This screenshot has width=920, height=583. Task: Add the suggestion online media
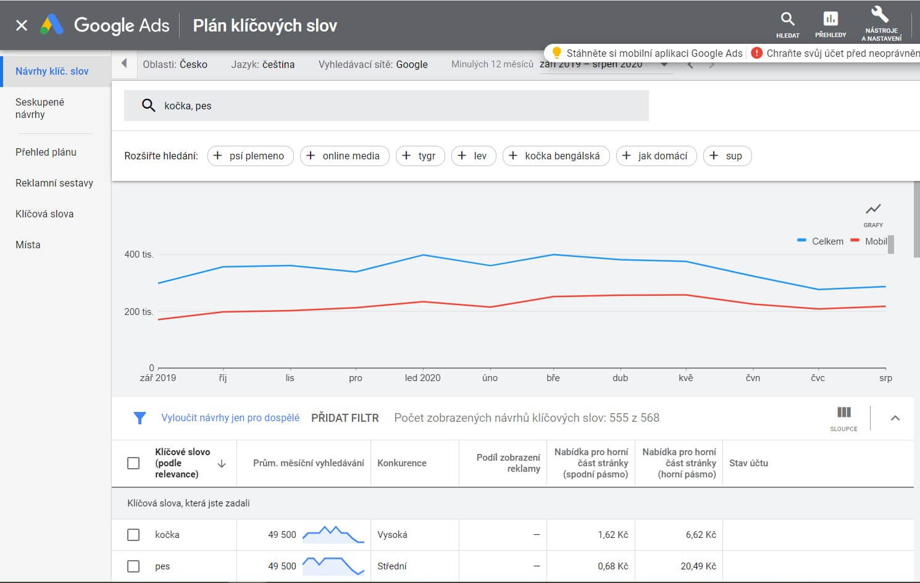[x=345, y=156]
